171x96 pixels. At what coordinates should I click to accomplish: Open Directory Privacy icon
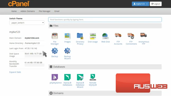(x=80, y=36)
